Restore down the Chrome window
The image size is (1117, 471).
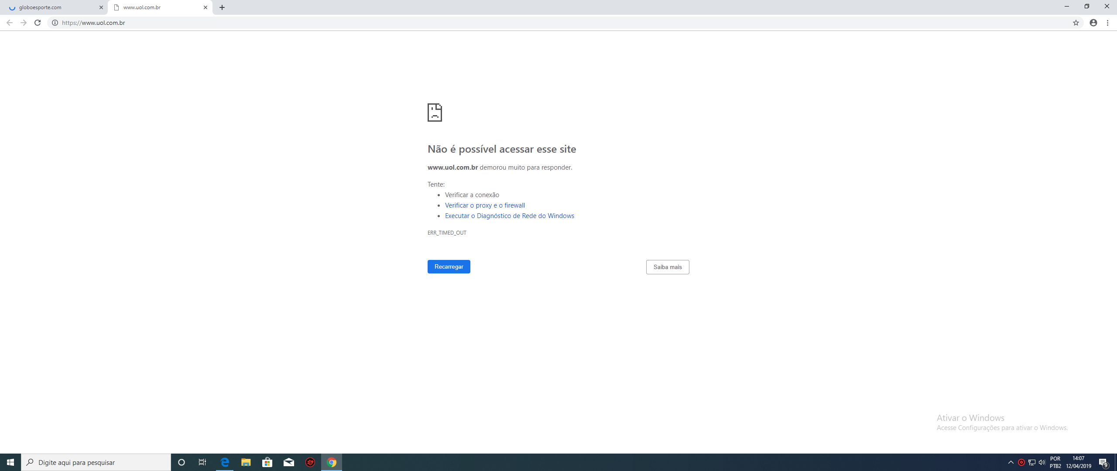(x=1087, y=6)
